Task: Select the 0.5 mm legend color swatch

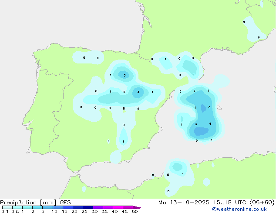Action: (17, 207)
